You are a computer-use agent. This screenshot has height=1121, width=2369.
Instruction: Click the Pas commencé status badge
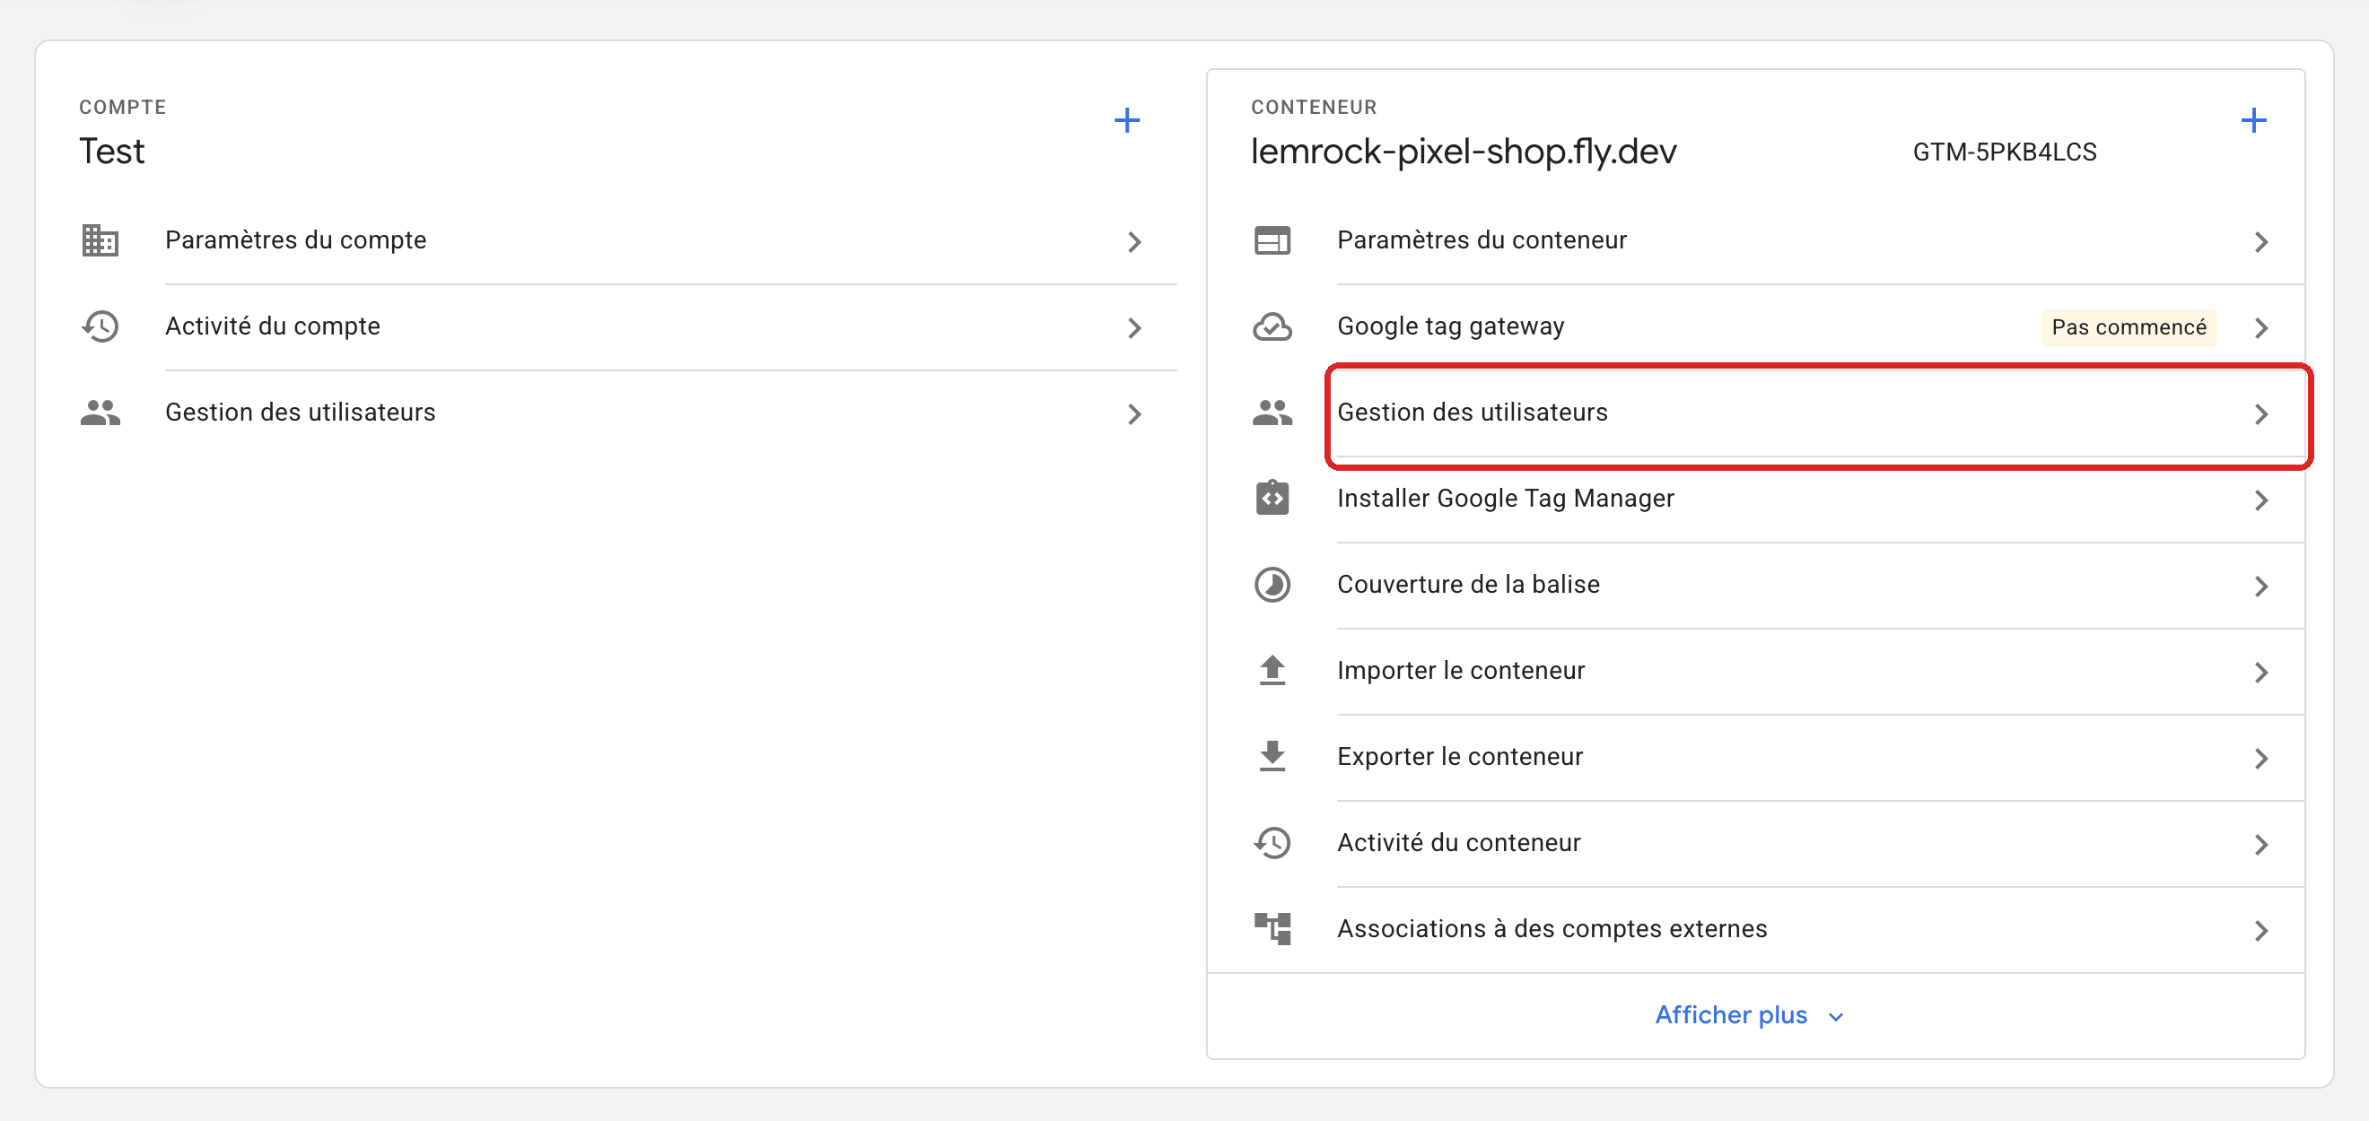tap(2129, 327)
